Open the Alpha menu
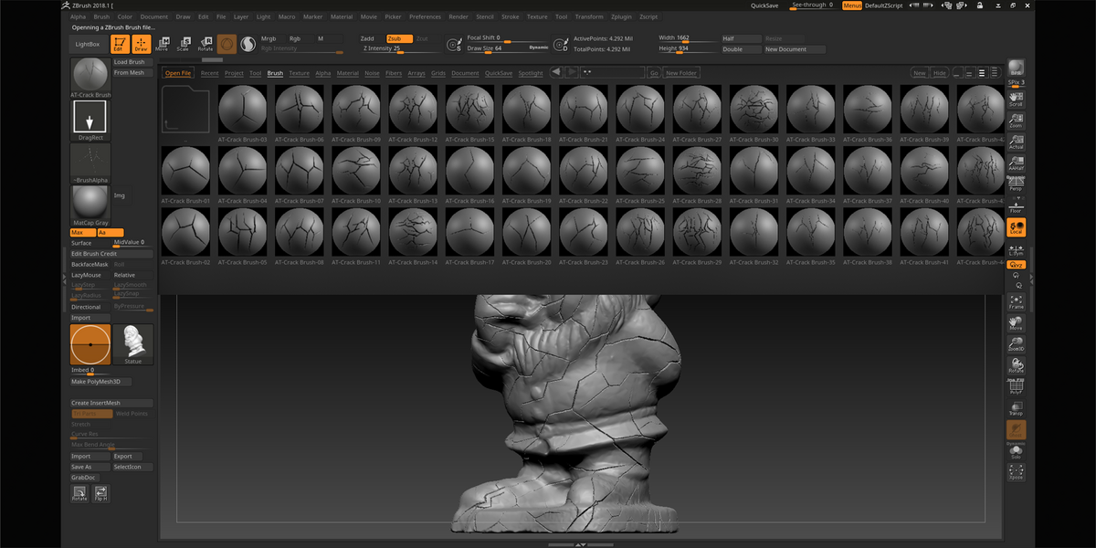This screenshot has height=548, width=1096. (x=79, y=16)
